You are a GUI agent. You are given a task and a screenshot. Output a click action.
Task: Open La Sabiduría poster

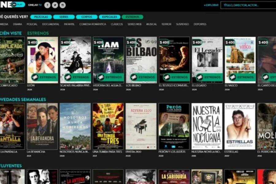(174, 177)
